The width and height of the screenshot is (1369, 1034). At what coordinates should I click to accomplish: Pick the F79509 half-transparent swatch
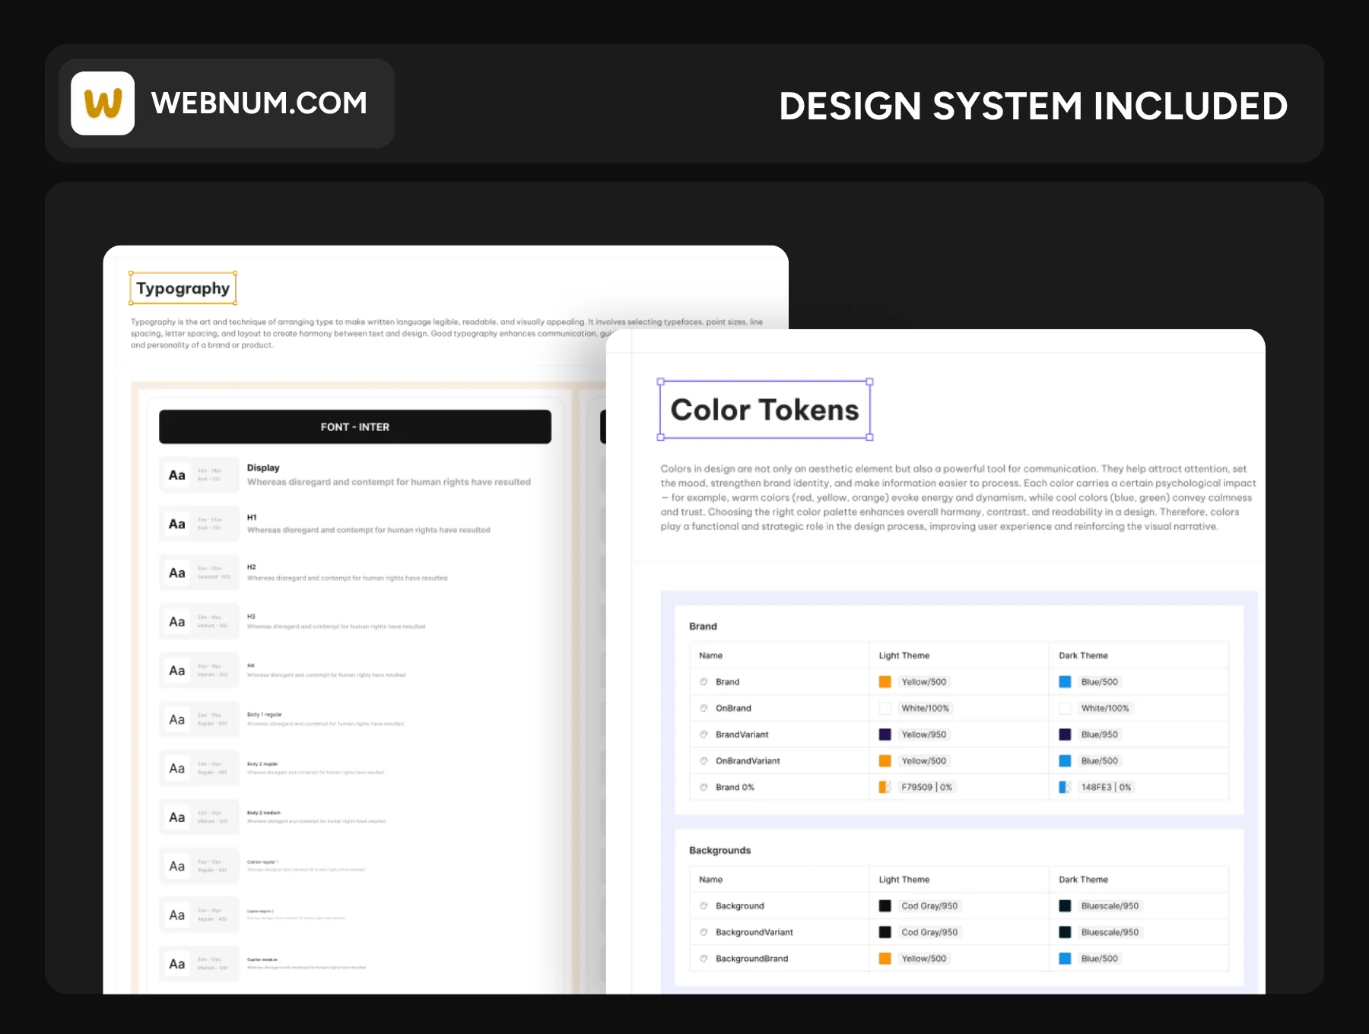885,787
